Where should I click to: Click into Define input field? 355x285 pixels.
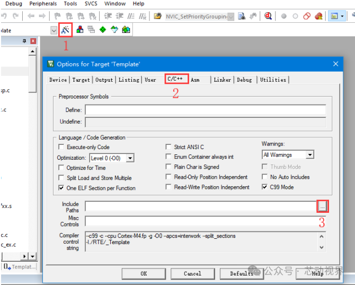(x=206, y=110)
